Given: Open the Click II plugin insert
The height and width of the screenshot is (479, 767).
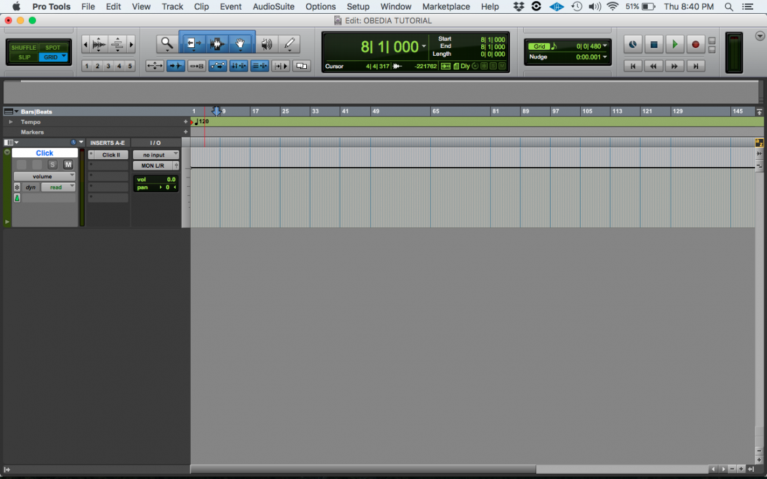Looking at the screenshot, I should pyautogui.click(x=111, y=155).
